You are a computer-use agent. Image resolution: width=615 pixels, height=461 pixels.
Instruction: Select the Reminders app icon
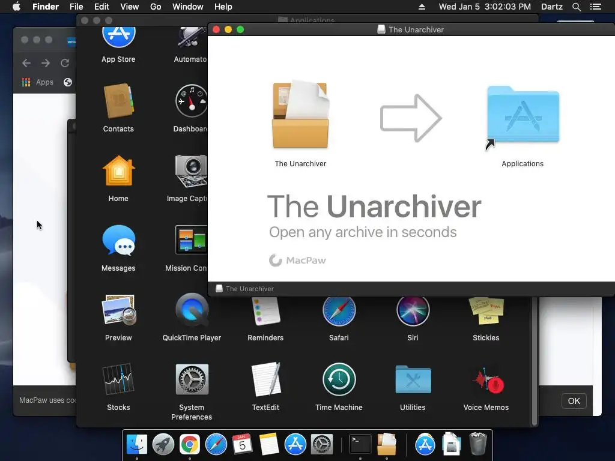(265, 312)
